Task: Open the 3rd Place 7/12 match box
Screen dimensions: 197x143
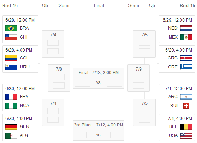Action: (98, 131)
